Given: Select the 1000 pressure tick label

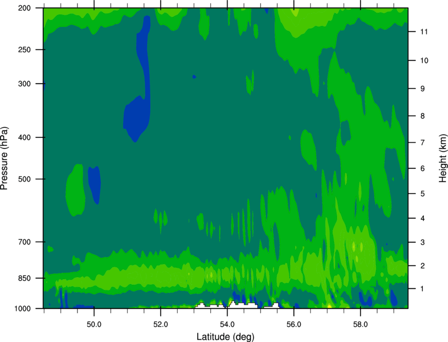Looking at the screenshot, I should [x=22, y=309].
